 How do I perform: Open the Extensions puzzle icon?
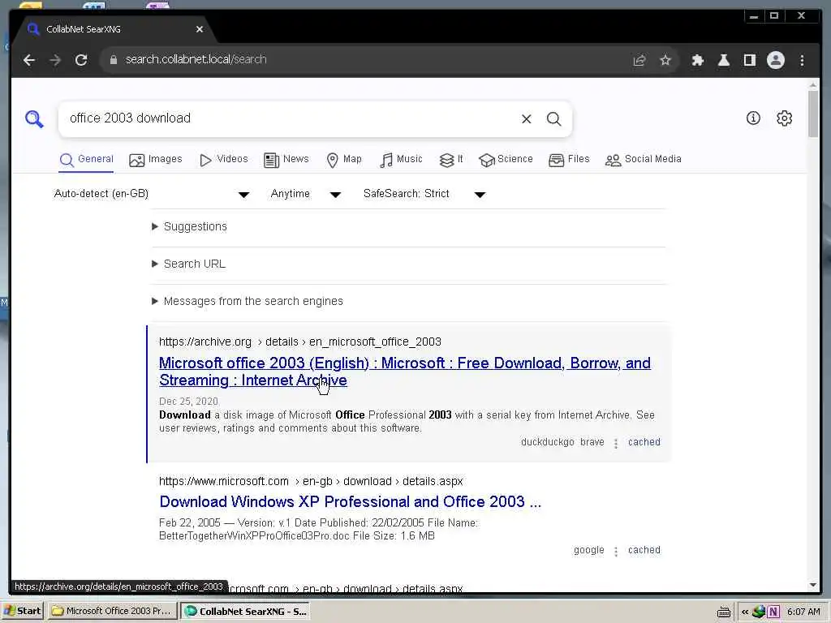click(697, 60)
